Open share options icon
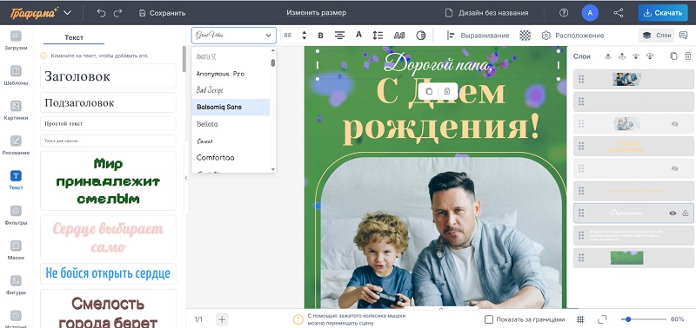 click(x=619, y=13)
